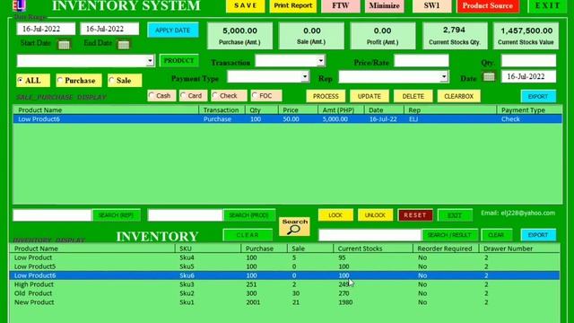Click Current Stocks column header
This screenshot has width=574, height=323.
click(373, 249)
